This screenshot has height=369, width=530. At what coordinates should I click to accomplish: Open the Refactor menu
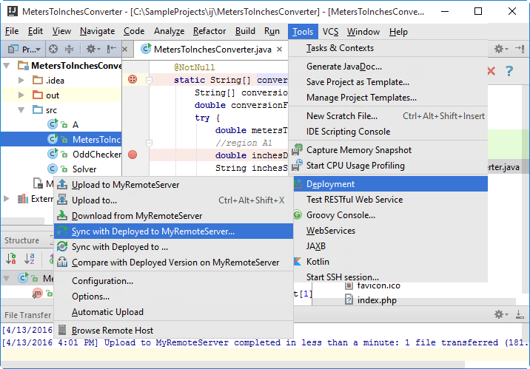(209, 31)
